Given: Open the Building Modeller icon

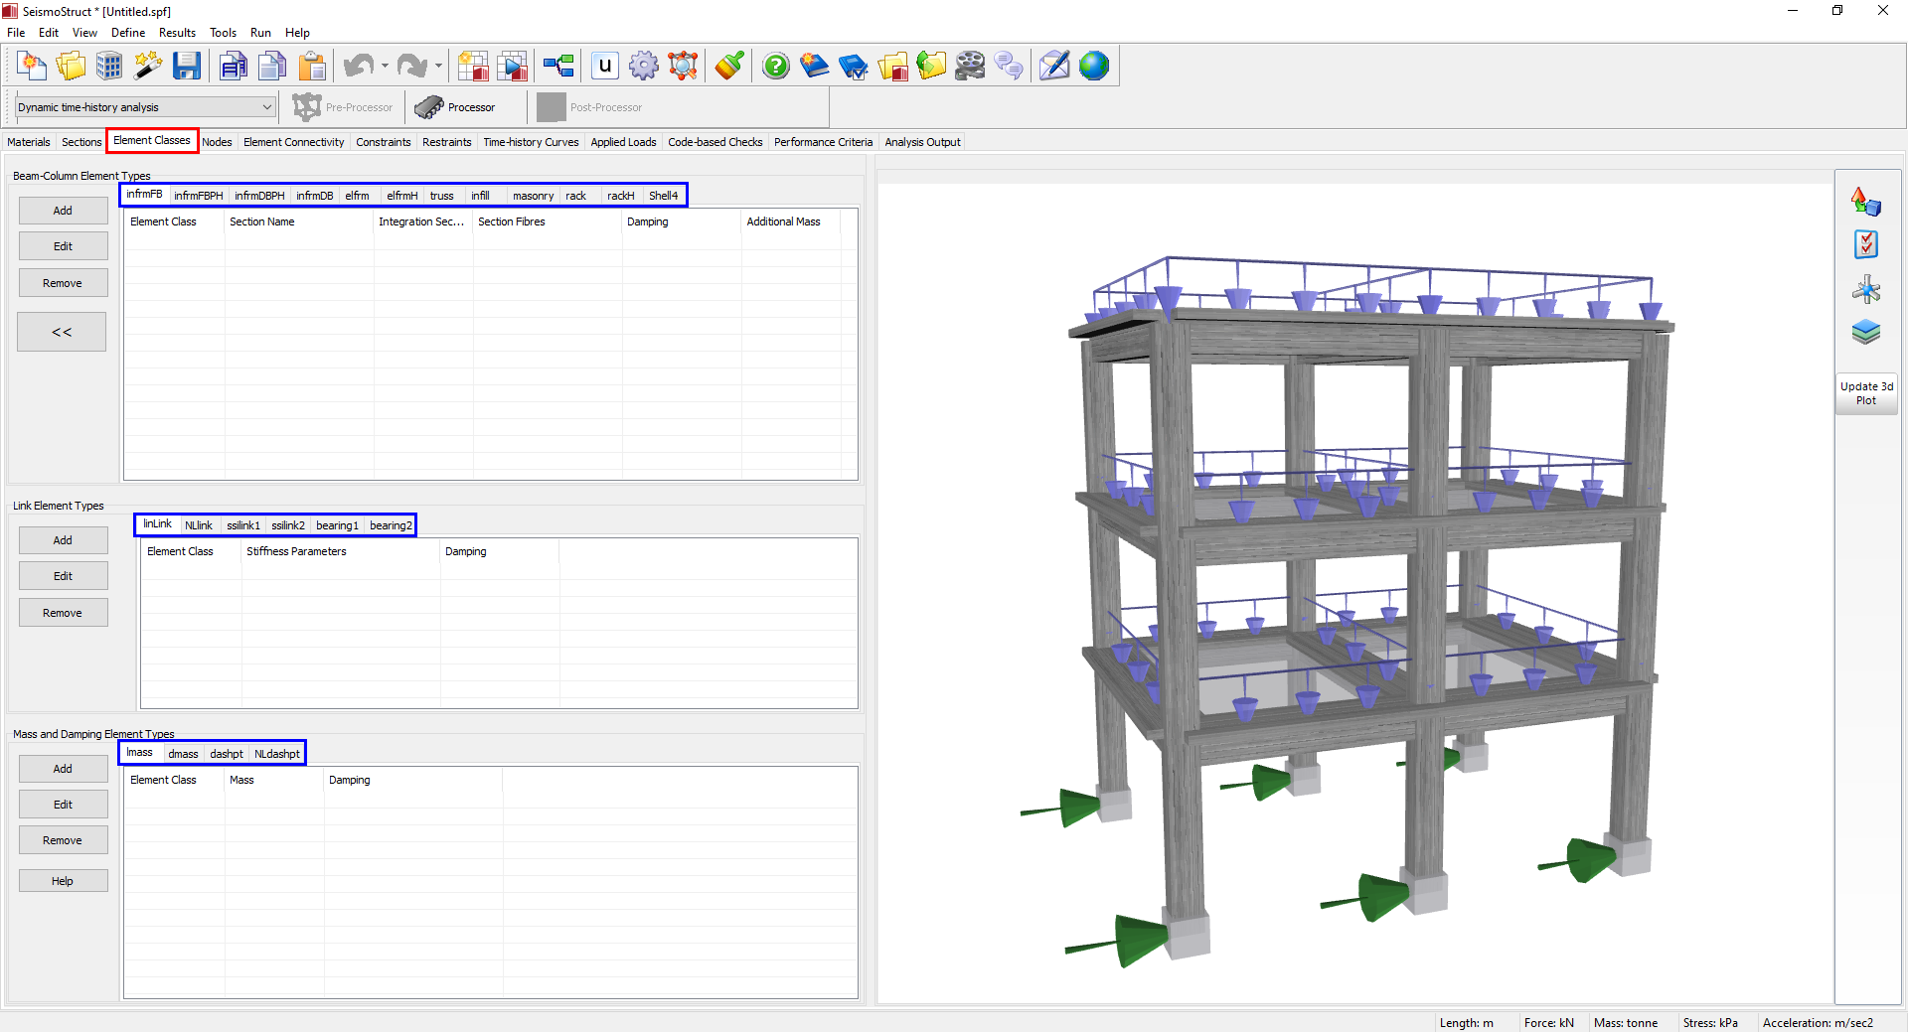Looking at the screenshot, I should pos(109,67).
